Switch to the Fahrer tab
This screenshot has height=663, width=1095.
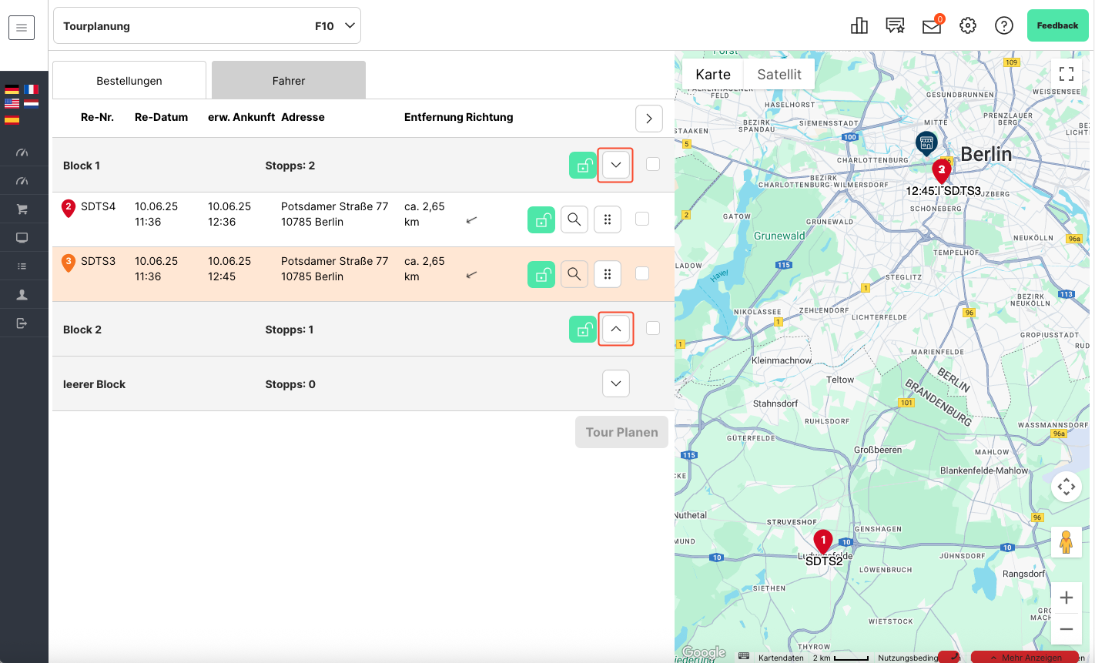click(x=289, y=81)
